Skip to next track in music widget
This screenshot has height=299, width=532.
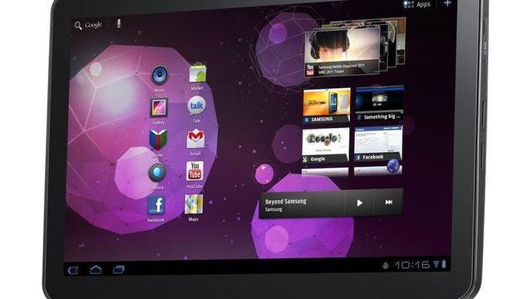tap(389, 202)
